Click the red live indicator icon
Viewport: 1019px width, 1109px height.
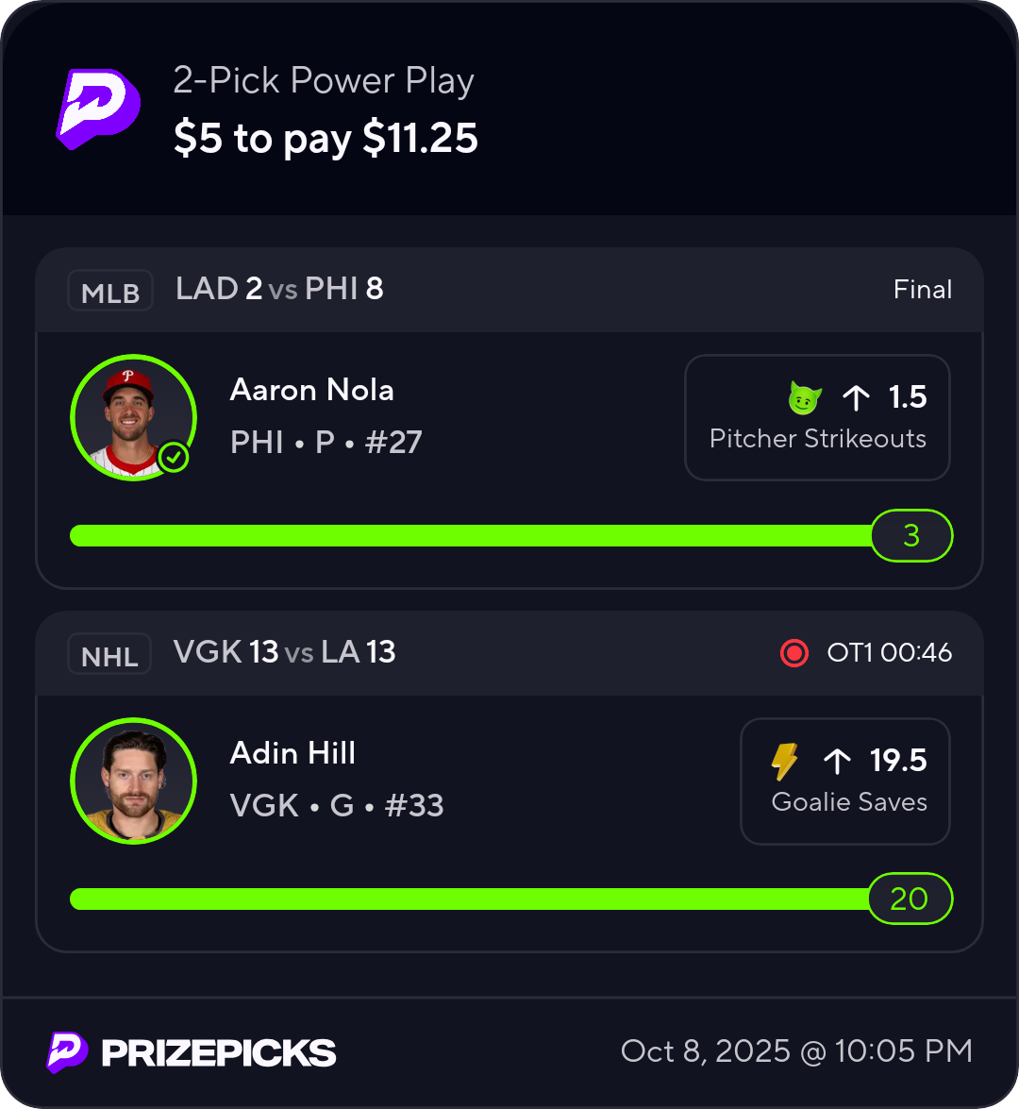click(794, 653)
